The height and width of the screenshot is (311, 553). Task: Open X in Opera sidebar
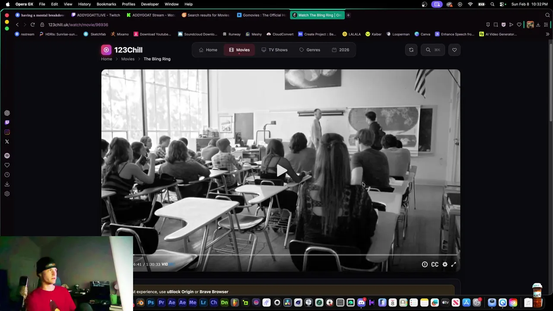click(7, 142)
